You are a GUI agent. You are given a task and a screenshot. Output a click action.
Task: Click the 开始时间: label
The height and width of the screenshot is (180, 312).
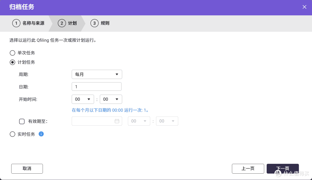coord(28,99)
